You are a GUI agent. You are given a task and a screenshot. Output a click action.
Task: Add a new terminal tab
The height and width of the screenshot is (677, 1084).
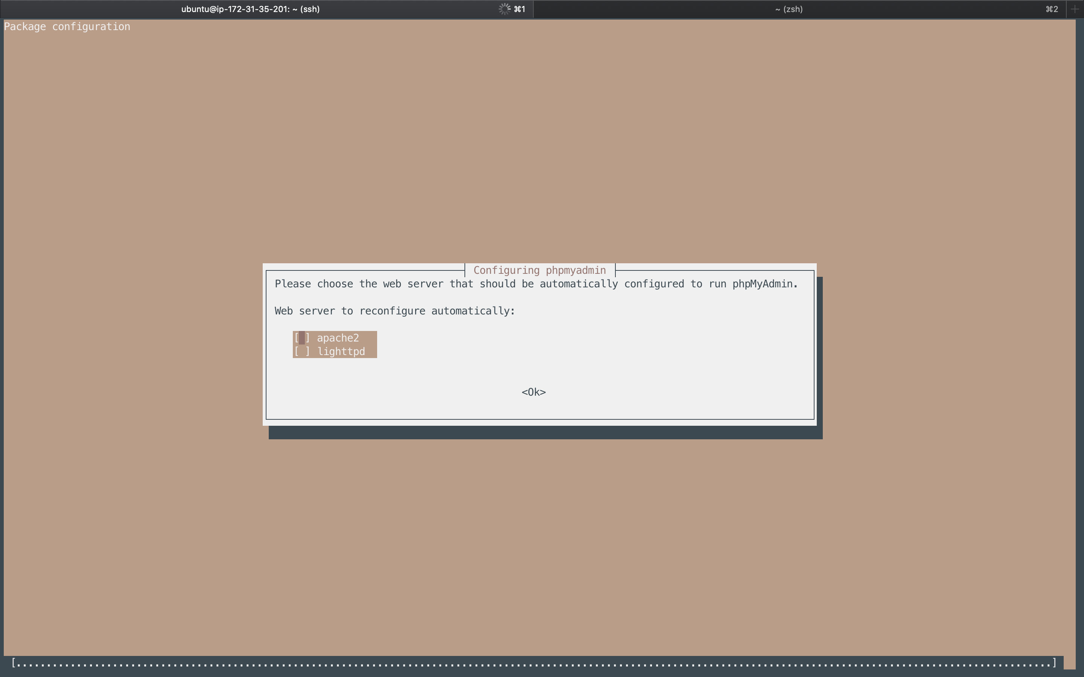1075,9
